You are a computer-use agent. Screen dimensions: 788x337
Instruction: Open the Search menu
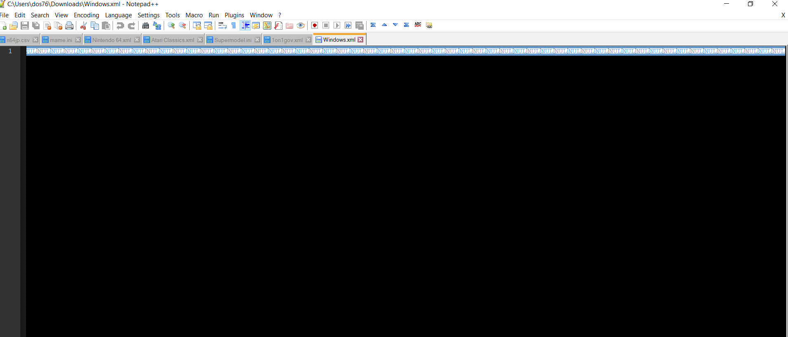[40, 15]
